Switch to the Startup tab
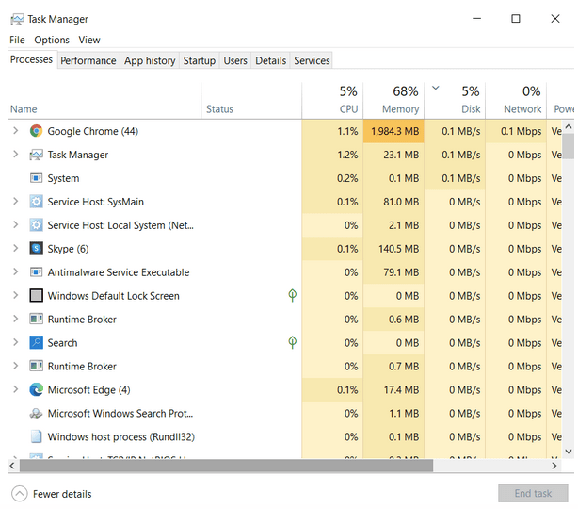 click(200, 60)
